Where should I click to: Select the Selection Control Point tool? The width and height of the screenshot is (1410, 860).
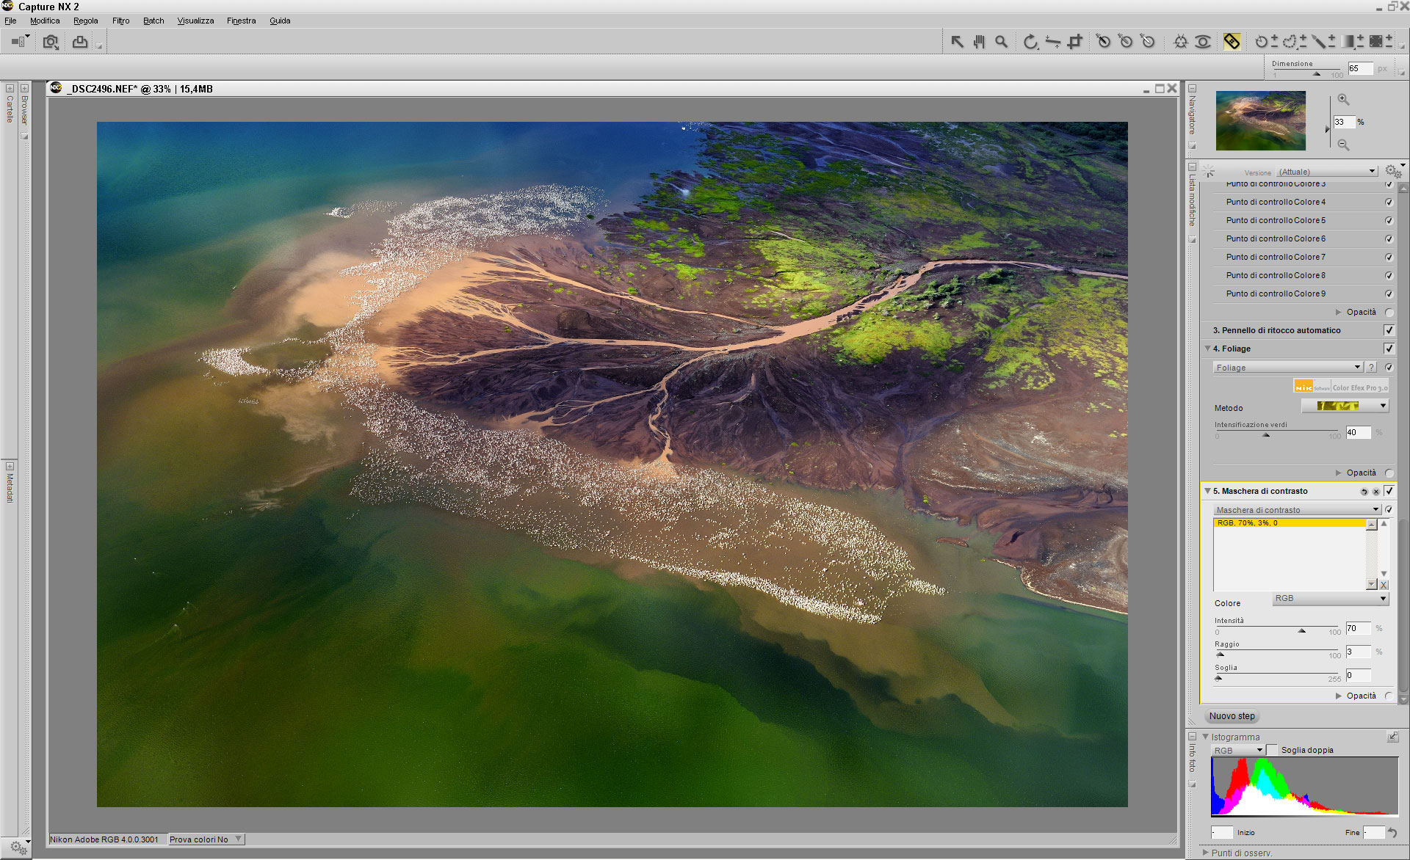(x=1262, y=42)
